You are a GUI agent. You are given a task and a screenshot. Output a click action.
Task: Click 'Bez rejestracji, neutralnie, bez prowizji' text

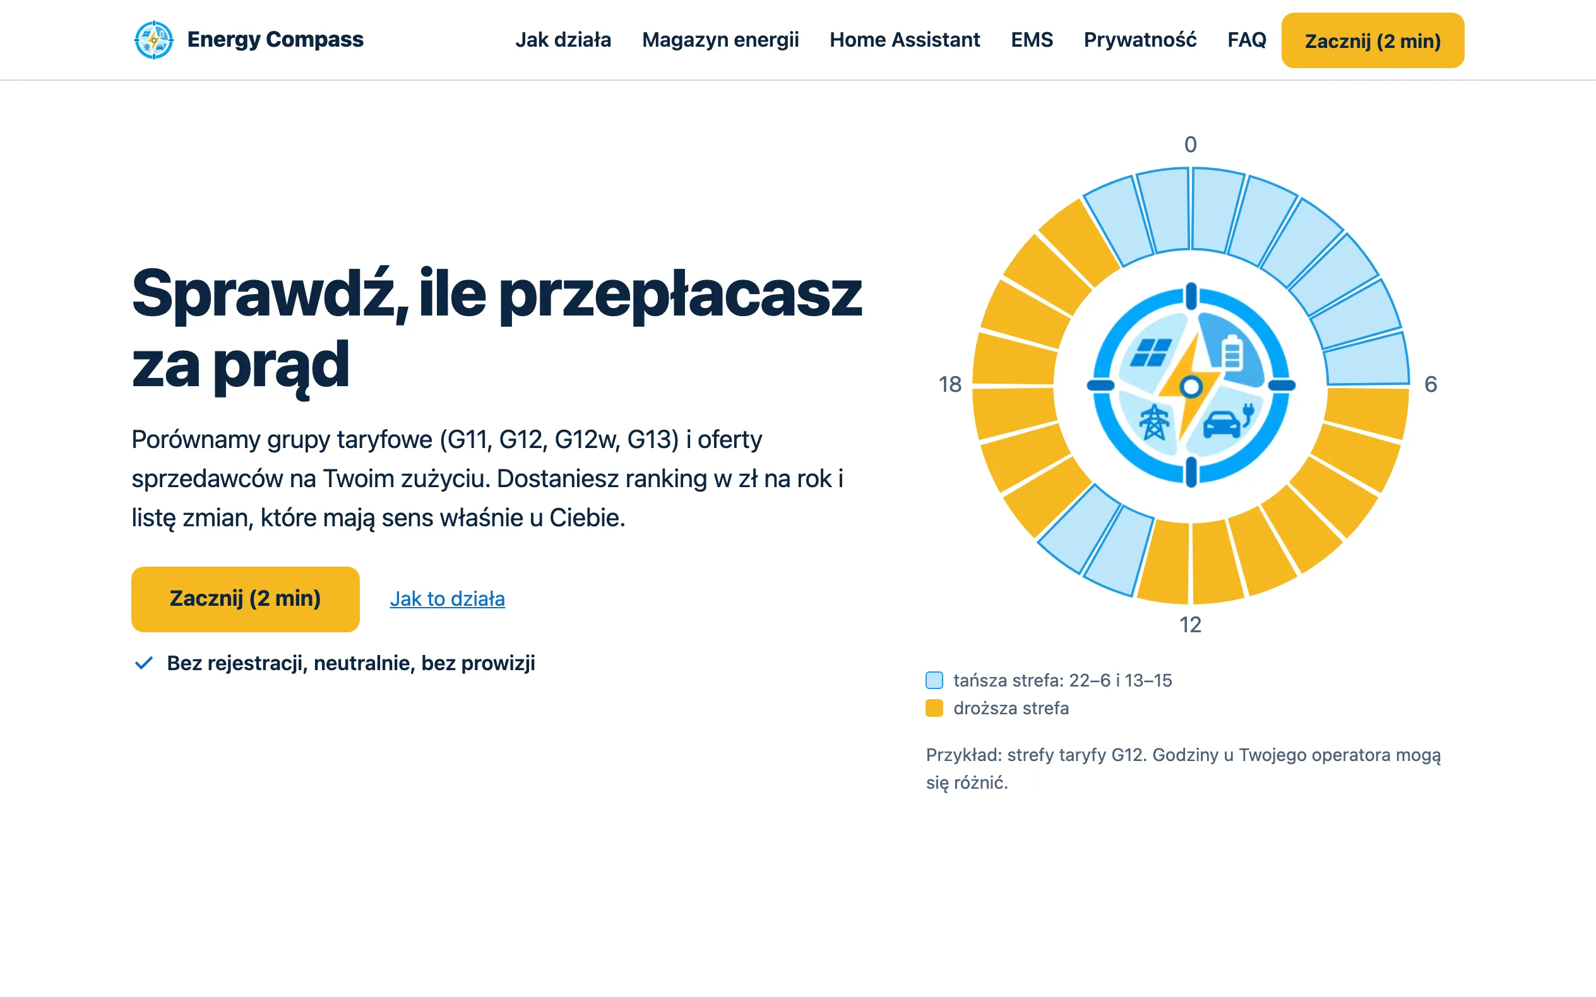coord(351,663)
